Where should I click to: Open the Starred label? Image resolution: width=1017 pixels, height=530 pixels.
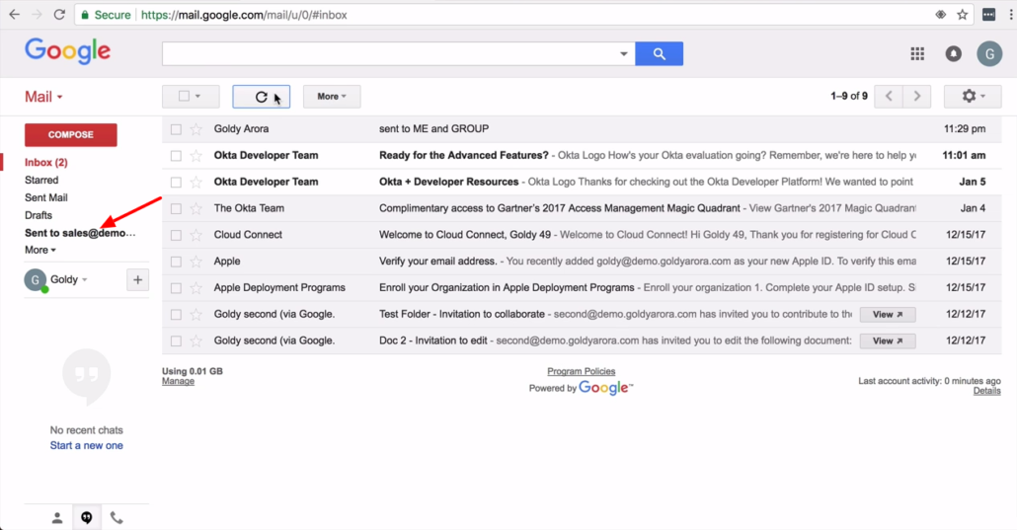41,180
